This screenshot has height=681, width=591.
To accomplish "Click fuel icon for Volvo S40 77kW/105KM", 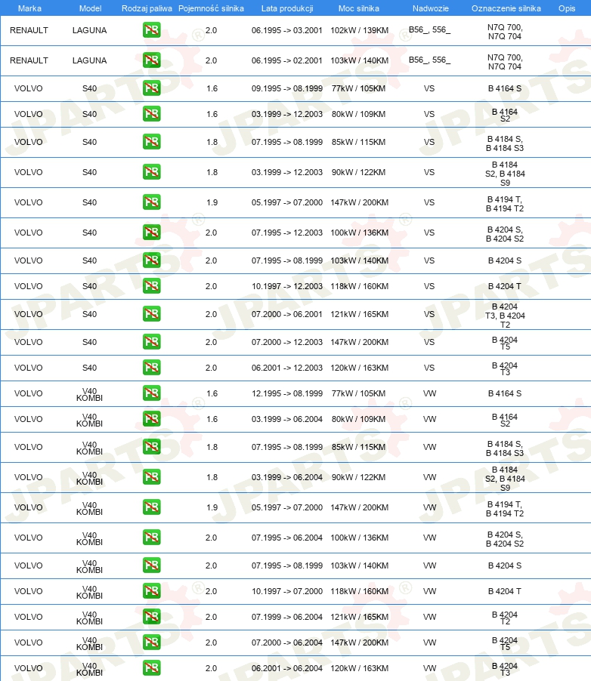I will (151, 88).
